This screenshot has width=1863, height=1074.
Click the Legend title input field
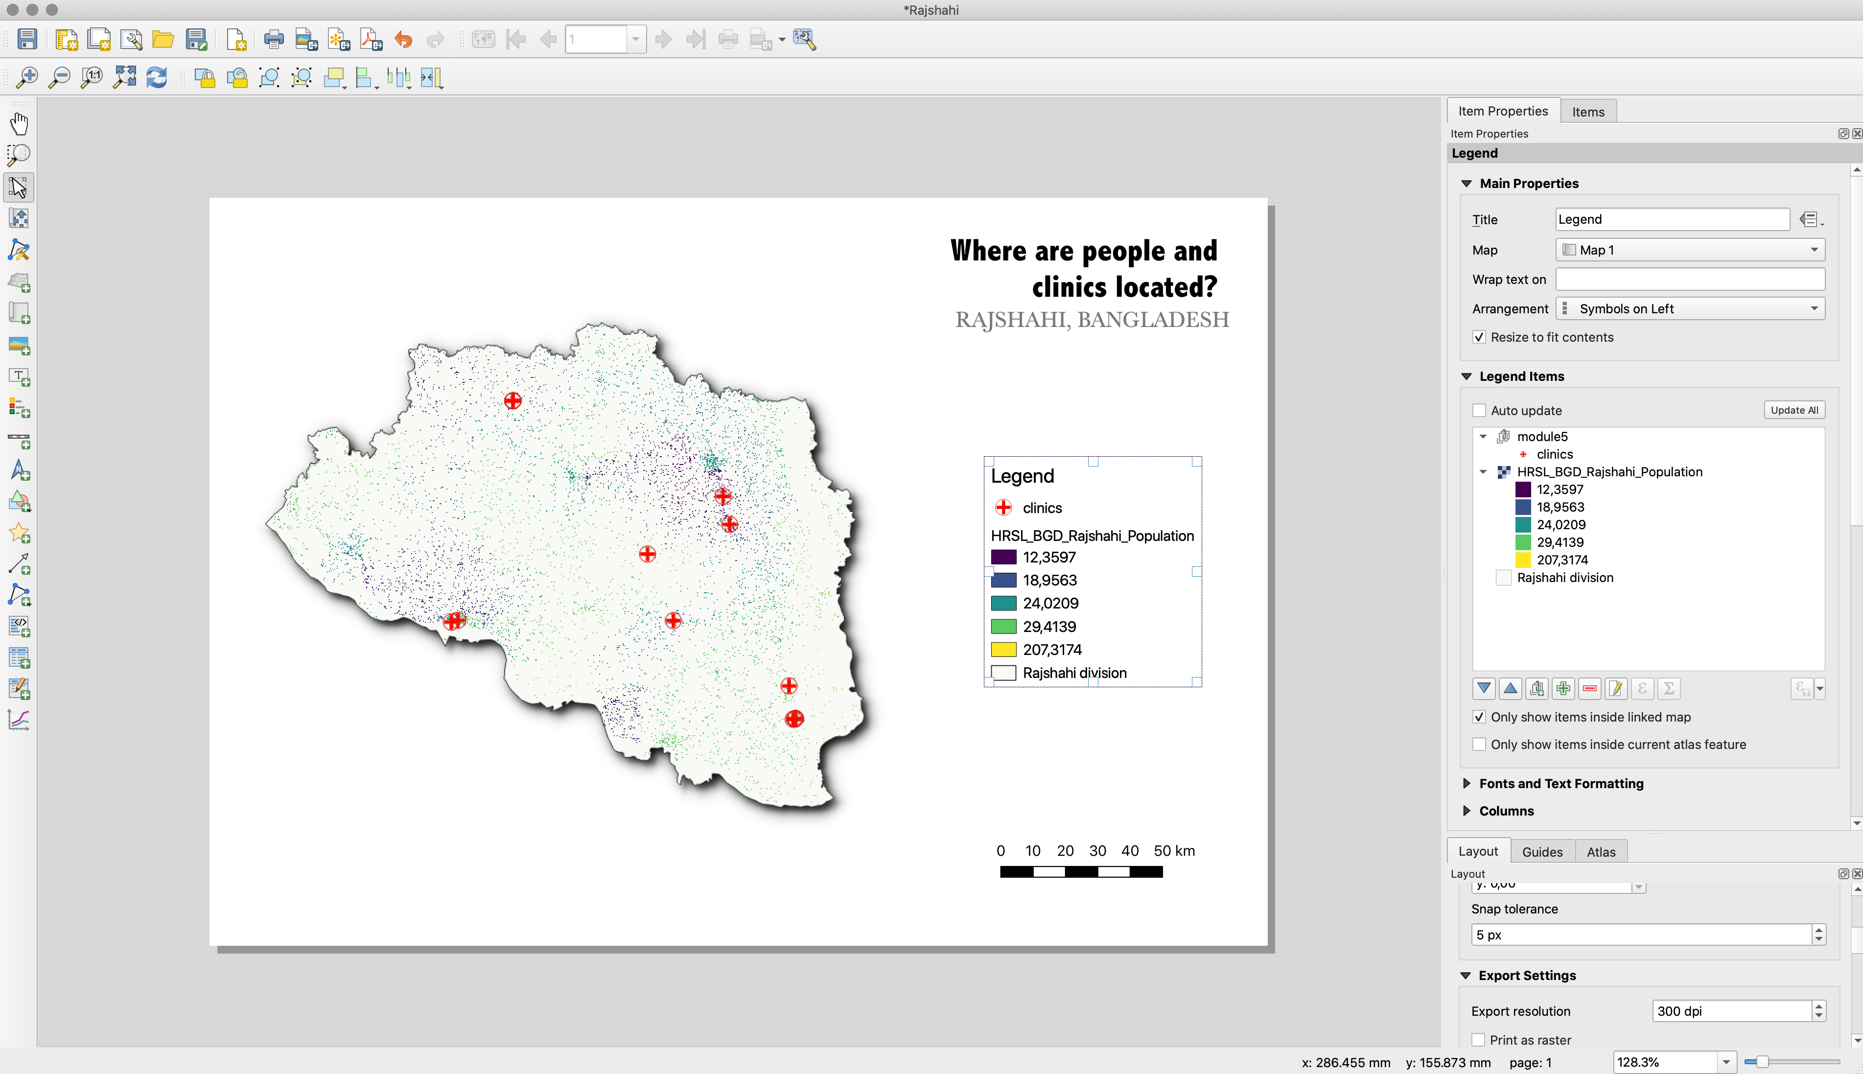(x=1672, y=219)
